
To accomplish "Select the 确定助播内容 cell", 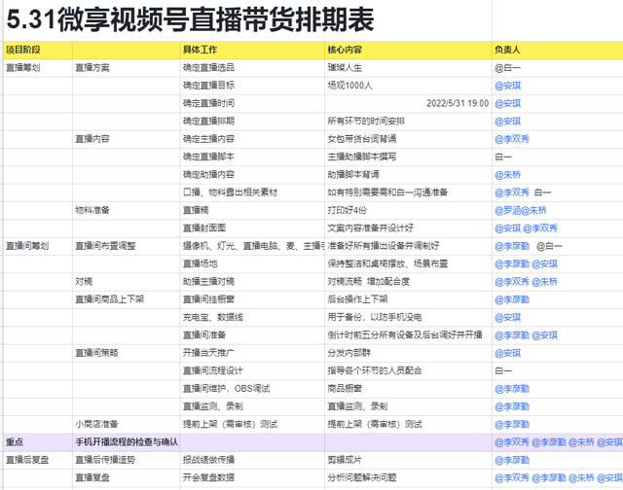I will point(252,175).
